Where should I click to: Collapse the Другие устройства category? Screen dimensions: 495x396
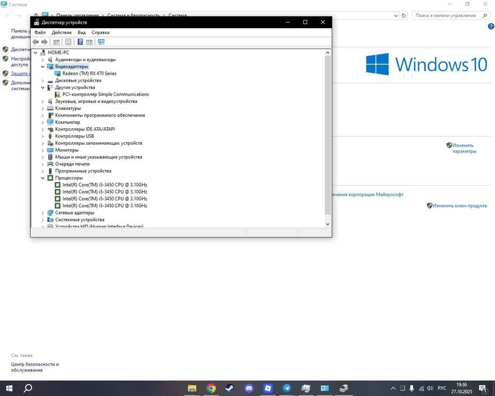pyautogui.click(x=42, y=88)
